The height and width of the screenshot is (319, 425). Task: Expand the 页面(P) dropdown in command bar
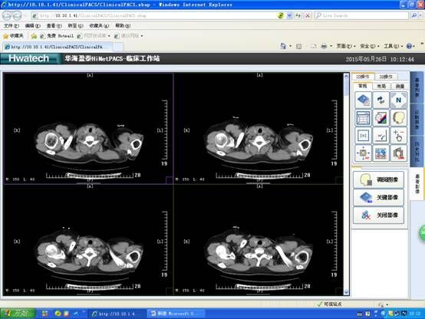[x=346, y=46]
